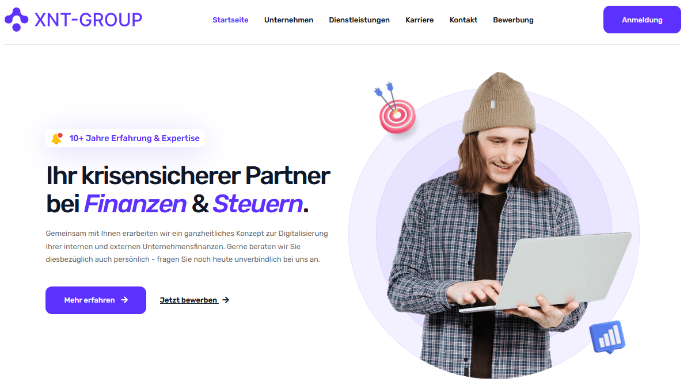Click the Mehr erfahren button

coord(96,300)
